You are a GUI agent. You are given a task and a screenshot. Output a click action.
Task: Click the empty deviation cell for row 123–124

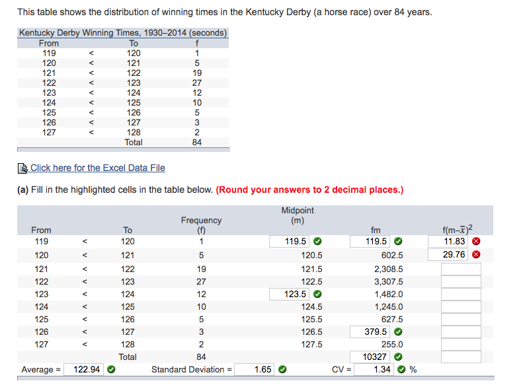click(461, 295)
